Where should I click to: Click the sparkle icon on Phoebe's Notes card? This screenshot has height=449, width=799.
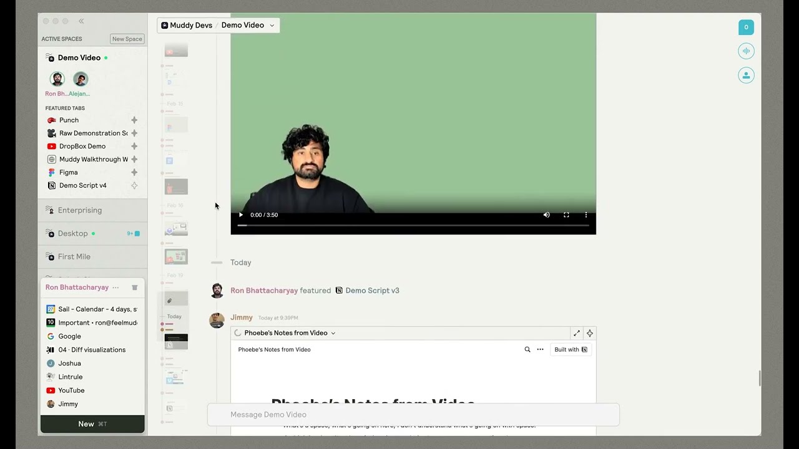[x=590, y=333]
